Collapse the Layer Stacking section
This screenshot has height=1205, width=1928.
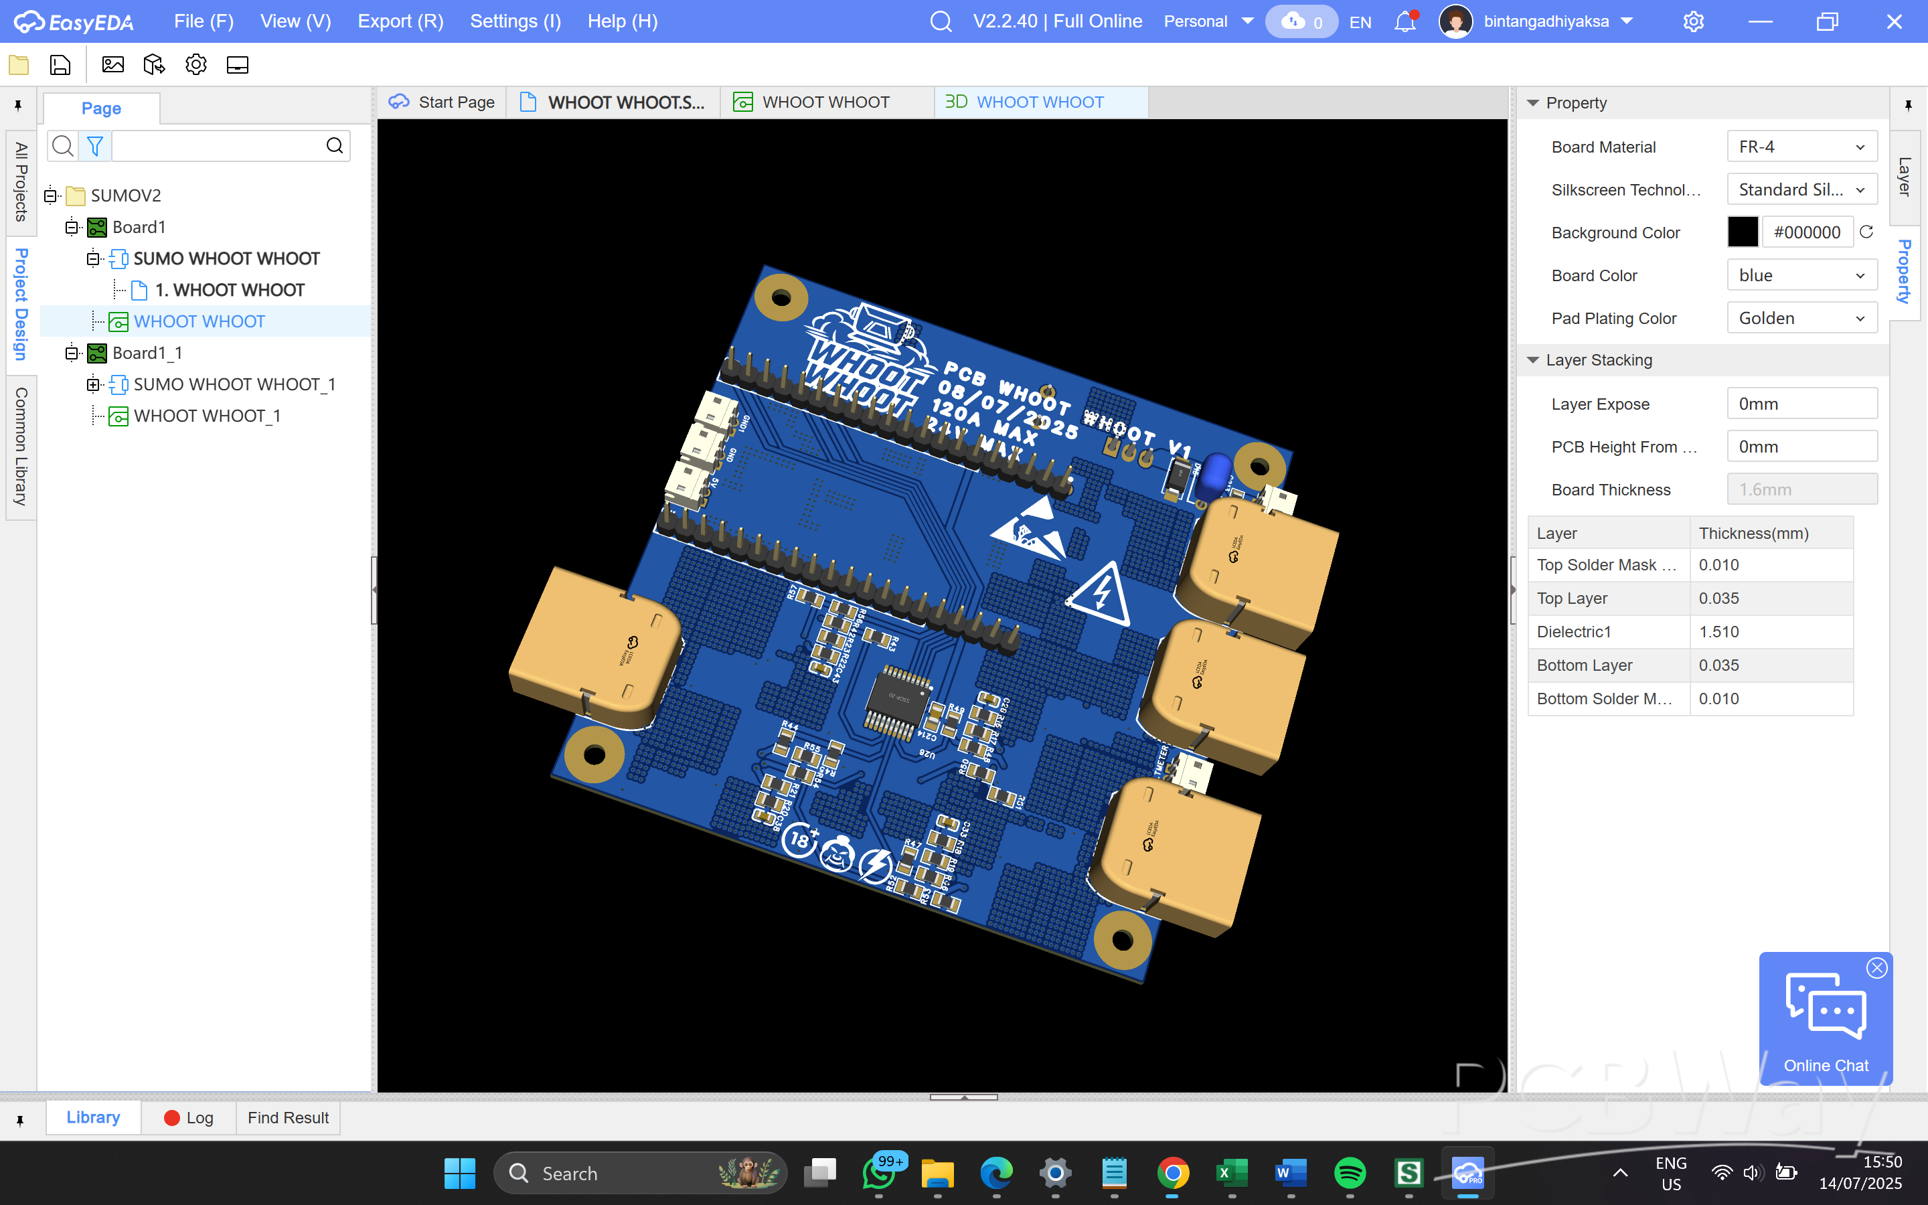1533,360
